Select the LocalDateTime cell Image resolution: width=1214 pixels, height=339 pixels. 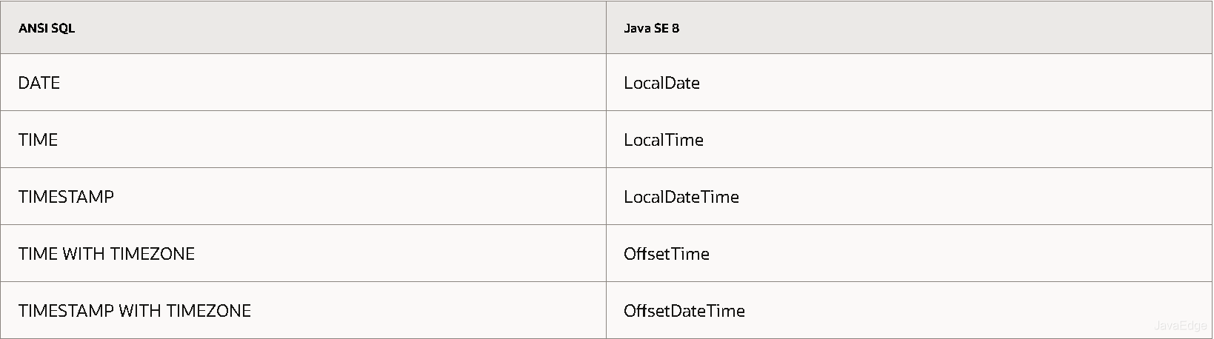909,196
